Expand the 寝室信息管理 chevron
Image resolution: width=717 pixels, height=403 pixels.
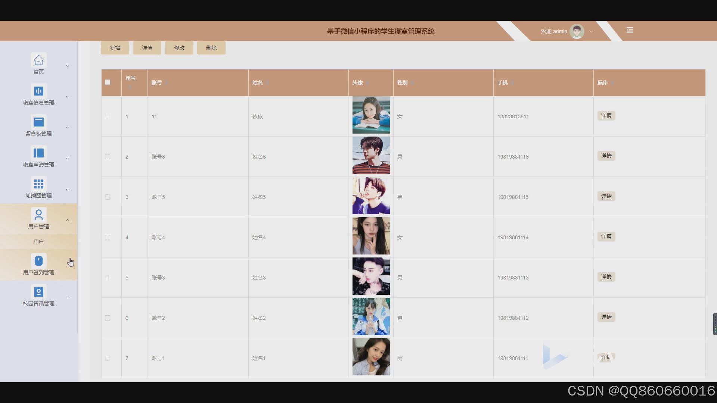68,97
